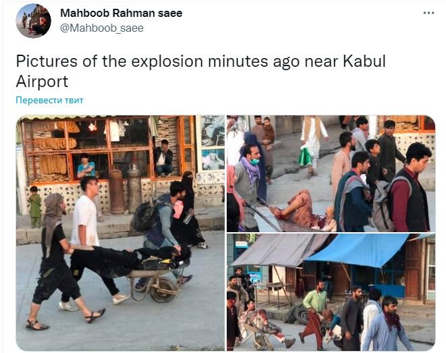This screenshot has width=446, height=353.
Task: Click the wheelbarrow wheel in the large photo
Action: pos(163,290)
